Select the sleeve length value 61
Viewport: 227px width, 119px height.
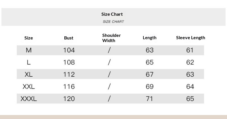(190, 50)
